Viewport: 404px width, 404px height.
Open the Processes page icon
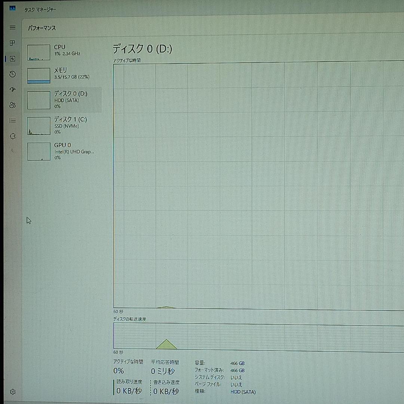click(x=12, y=43)
